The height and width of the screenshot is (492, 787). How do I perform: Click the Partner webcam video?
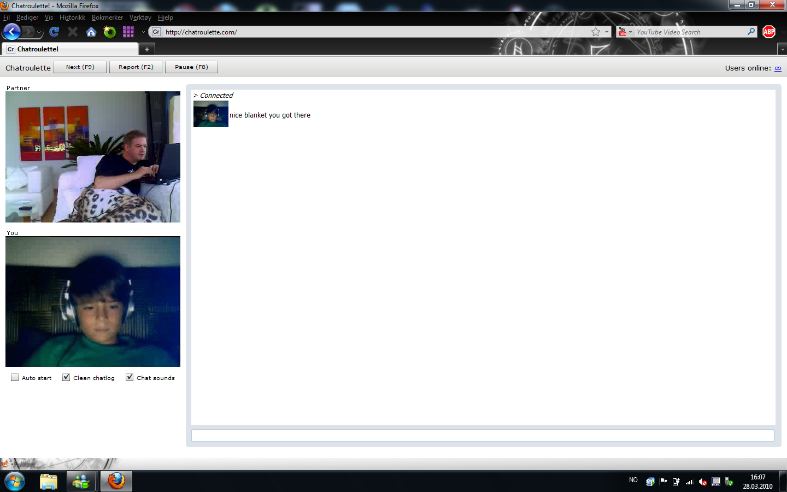click(93, 157)
